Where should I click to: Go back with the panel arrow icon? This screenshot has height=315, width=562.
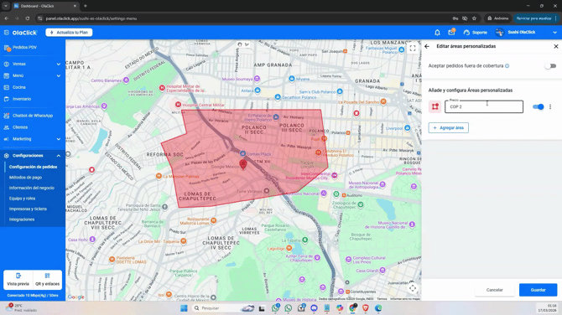(x=427, y=47)
